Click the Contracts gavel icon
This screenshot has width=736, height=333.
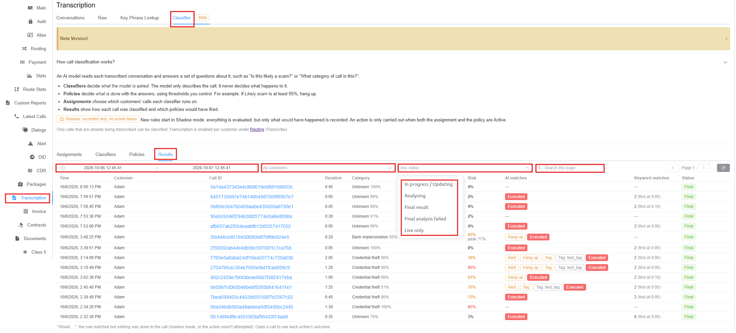(21, 225)
